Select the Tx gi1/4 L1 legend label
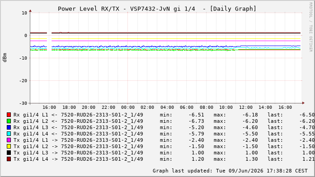Viewport: 315px width, 177px height. [78, 140]
